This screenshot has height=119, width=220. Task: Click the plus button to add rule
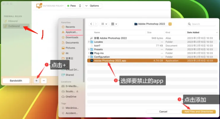(36, 81)
